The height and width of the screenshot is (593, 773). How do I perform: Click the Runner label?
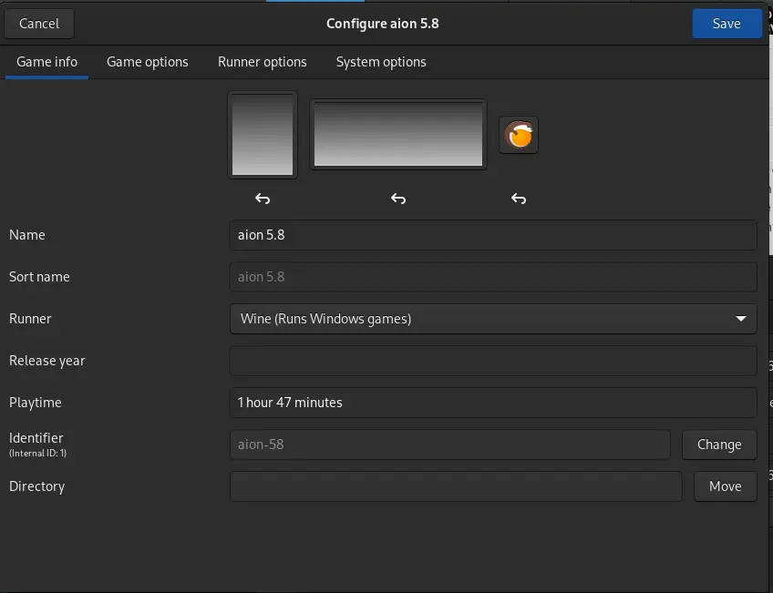pyautogui.click(x=30, y=319)
